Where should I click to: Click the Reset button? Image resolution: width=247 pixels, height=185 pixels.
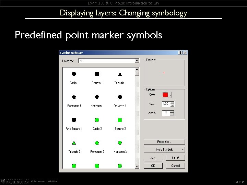point(175,158)
